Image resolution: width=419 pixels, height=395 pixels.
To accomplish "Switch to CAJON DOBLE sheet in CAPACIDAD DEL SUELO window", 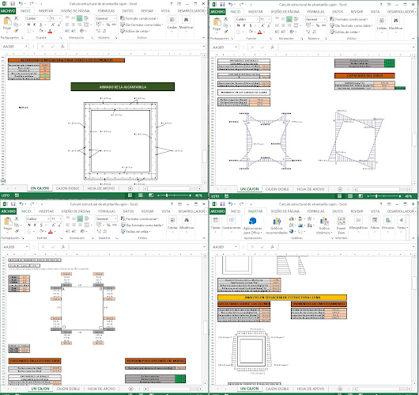I will click(277, 189).
